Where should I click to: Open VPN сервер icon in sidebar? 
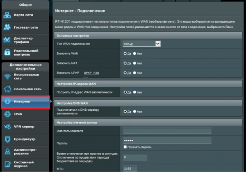tap(8, 127)
